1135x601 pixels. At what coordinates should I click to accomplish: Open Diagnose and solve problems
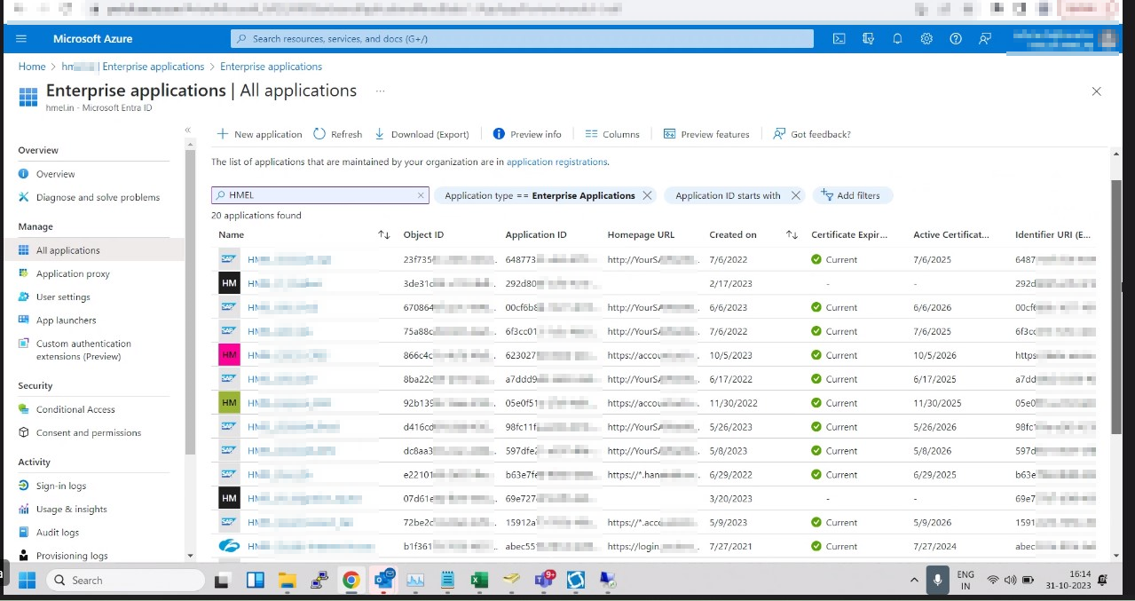98,197
